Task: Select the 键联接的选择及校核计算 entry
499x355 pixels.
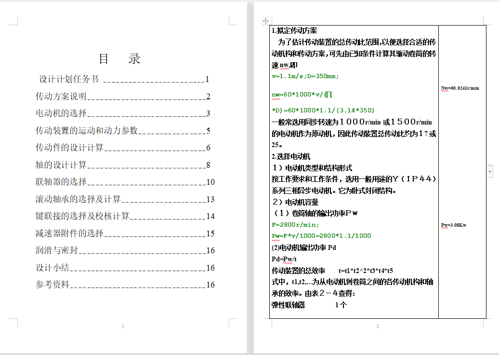Action: coord(82,216)
